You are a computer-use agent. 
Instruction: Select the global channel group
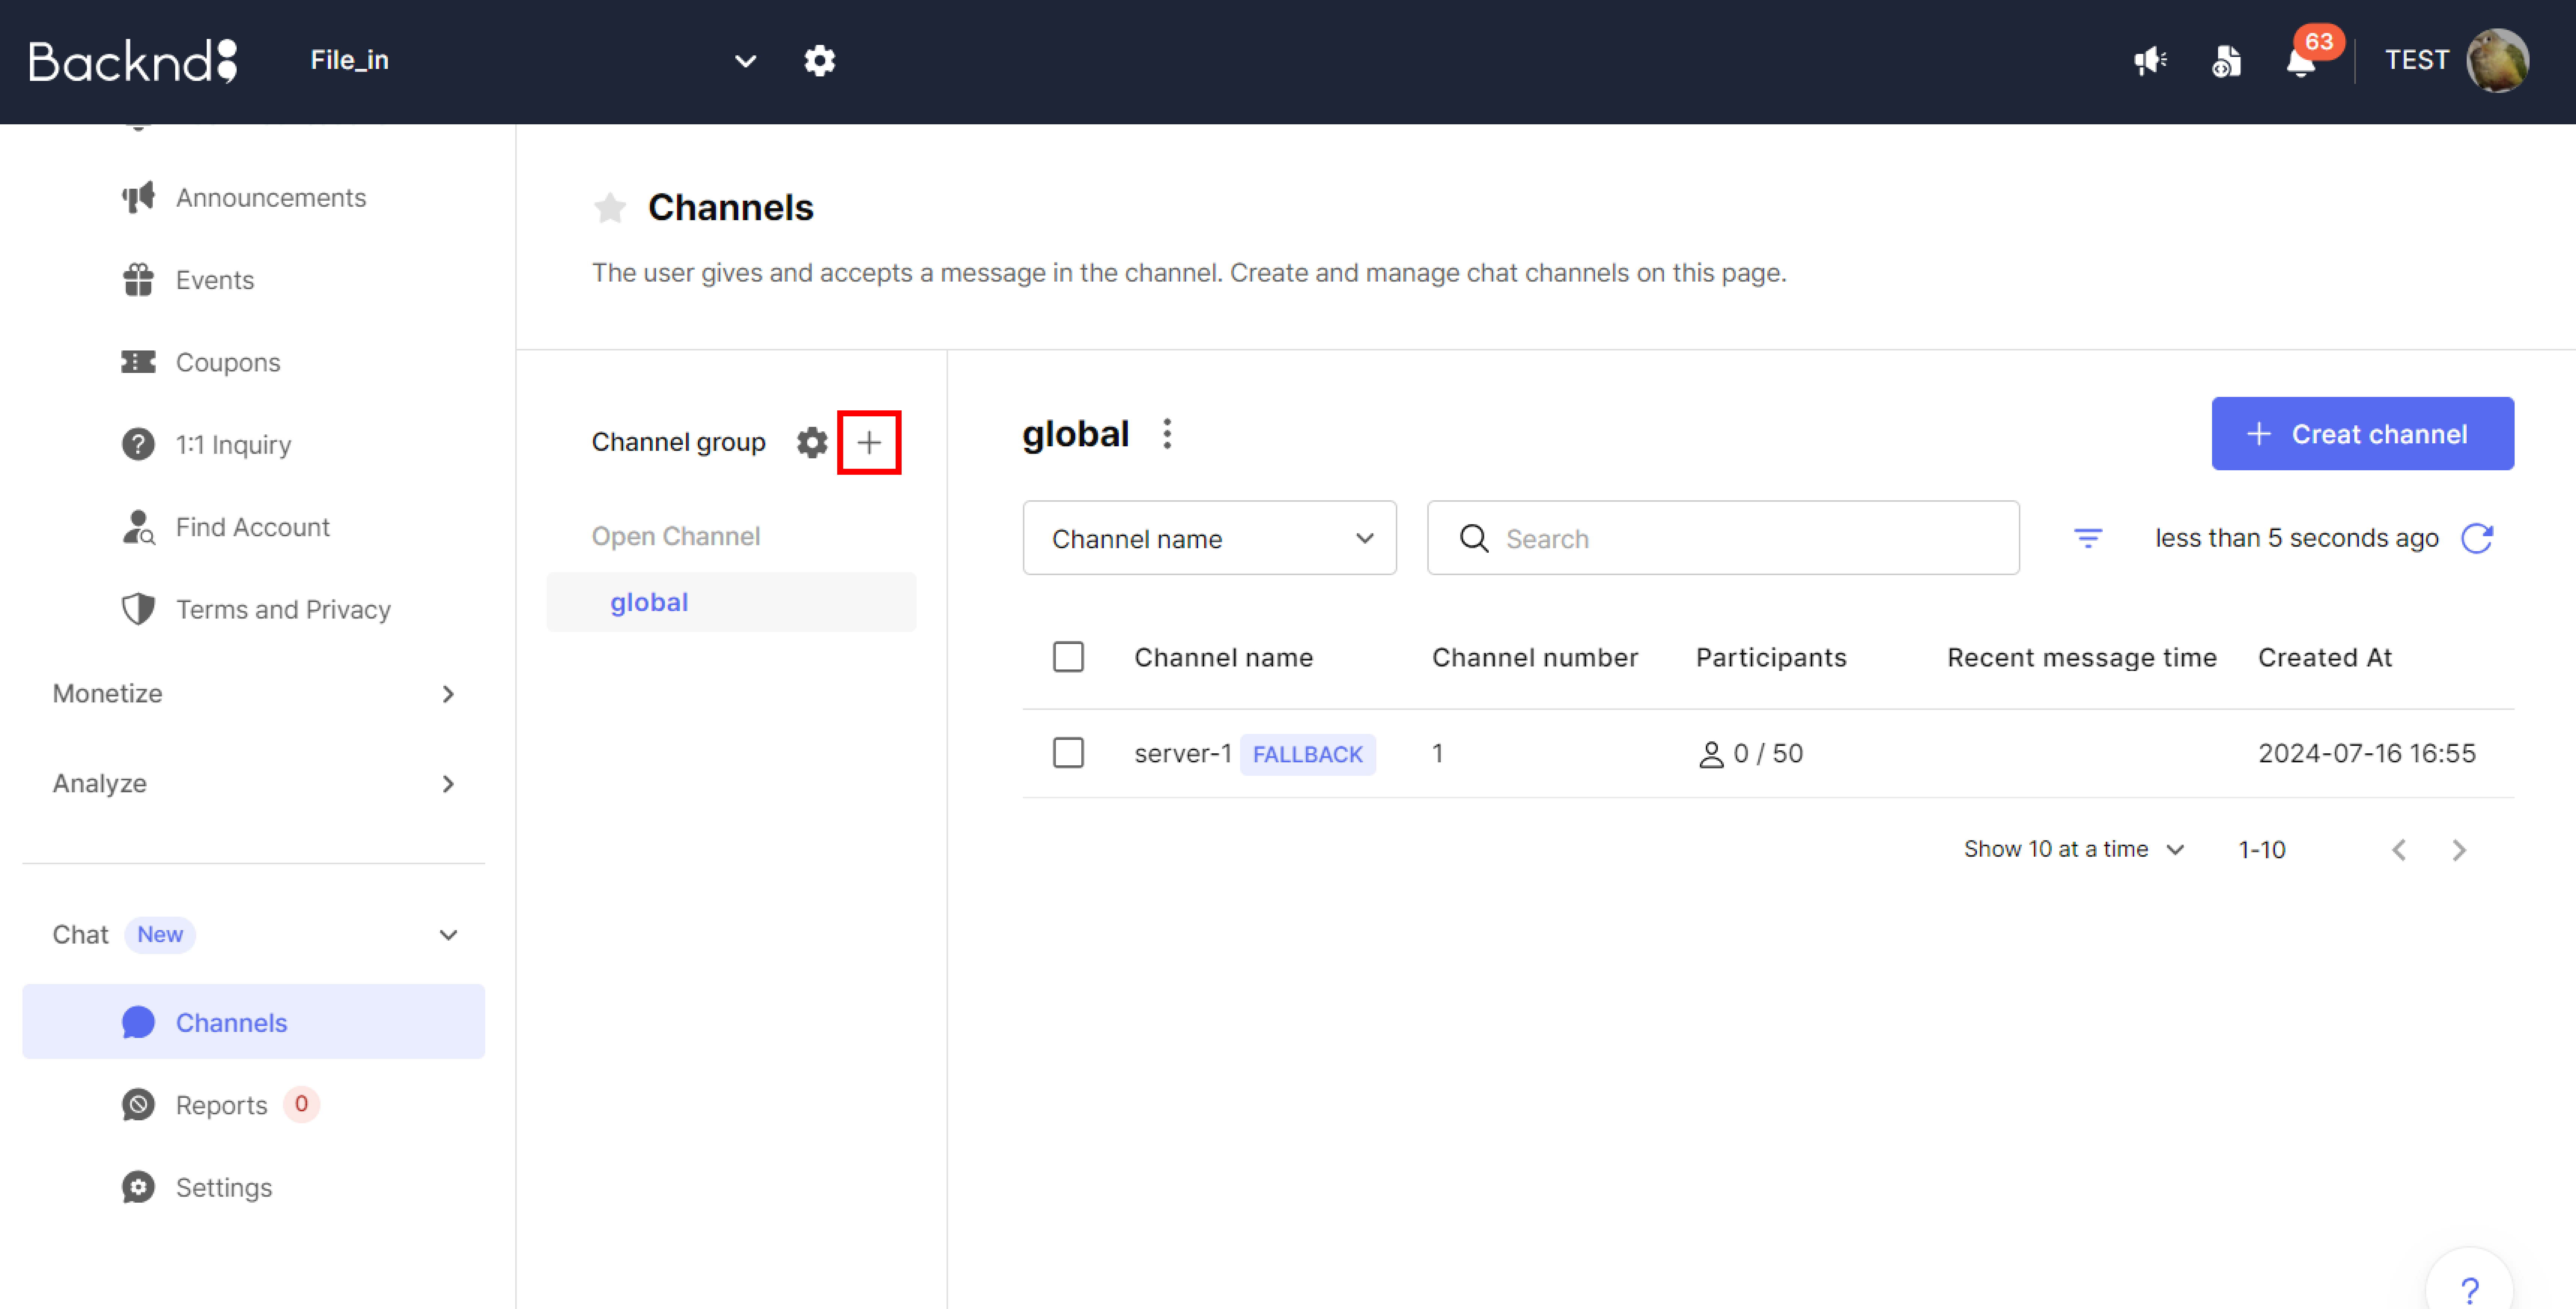coord(731,602)
